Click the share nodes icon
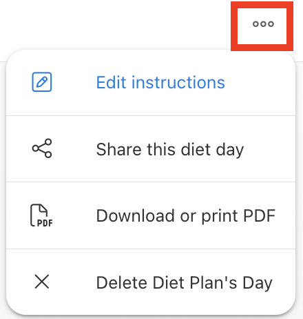The height and width of the screenshot is (319, 303). pyautogui.click(x=42, y=148)
